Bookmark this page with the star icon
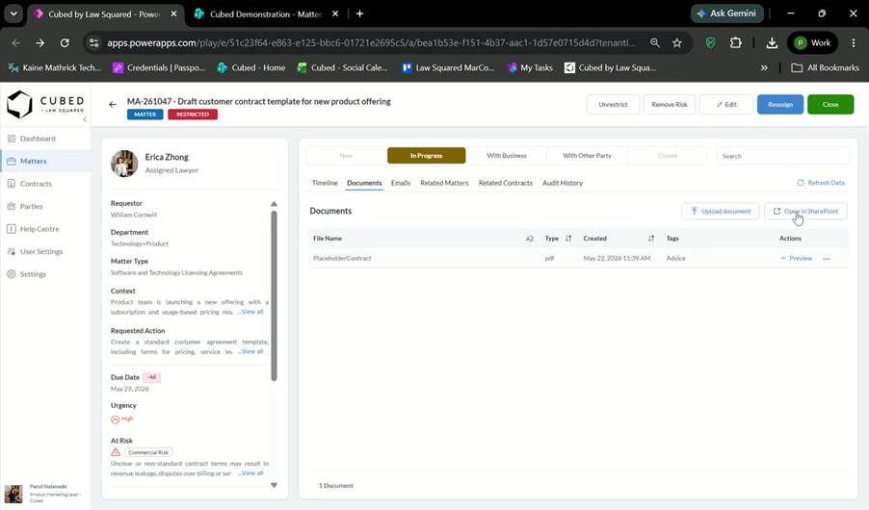 point(676,42)
